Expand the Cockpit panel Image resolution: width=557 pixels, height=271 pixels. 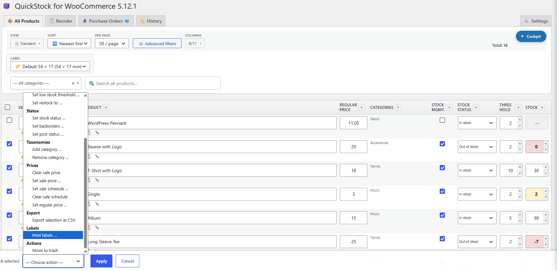tap(531, 36)
